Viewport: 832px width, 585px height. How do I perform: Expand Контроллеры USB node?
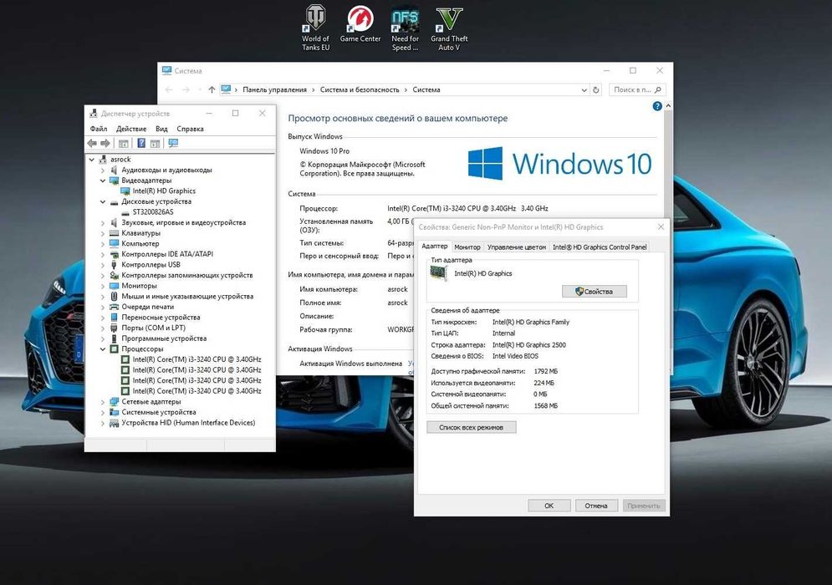coord(102,265)
